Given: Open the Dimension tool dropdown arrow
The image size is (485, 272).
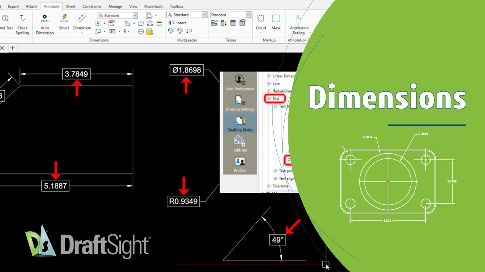Looking at the screenshot, I should pyautogui.click(x=82, y=33).
